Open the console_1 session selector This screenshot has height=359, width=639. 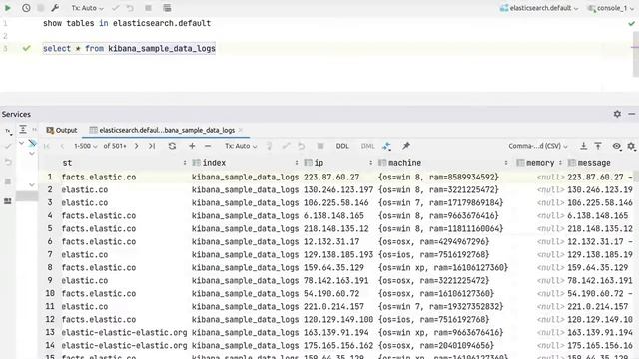[x=610, y=8]
